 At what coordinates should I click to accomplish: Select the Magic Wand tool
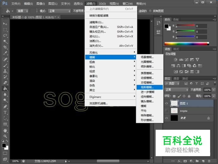(x=5, y=41)
